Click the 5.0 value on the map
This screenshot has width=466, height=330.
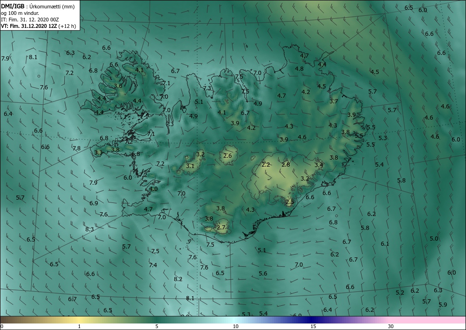(434, 239)
